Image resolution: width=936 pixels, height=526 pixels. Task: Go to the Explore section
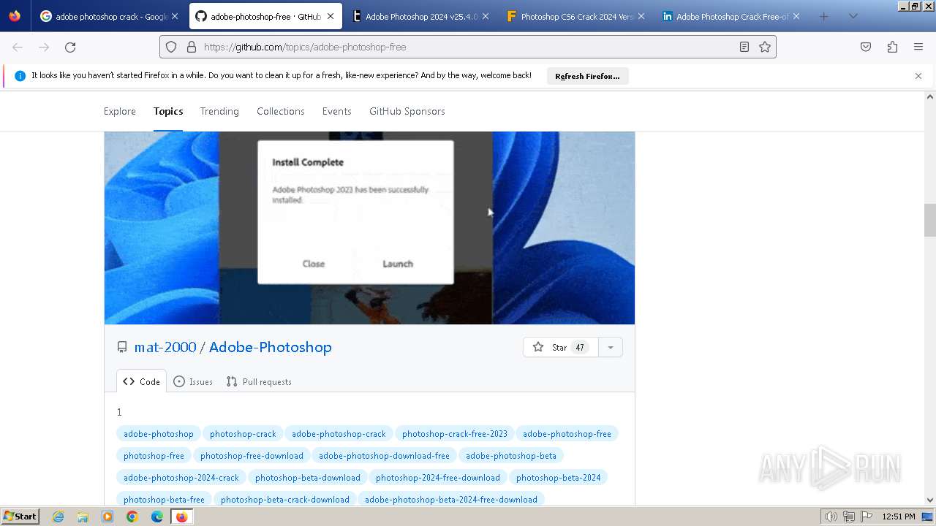coord(120,111)
